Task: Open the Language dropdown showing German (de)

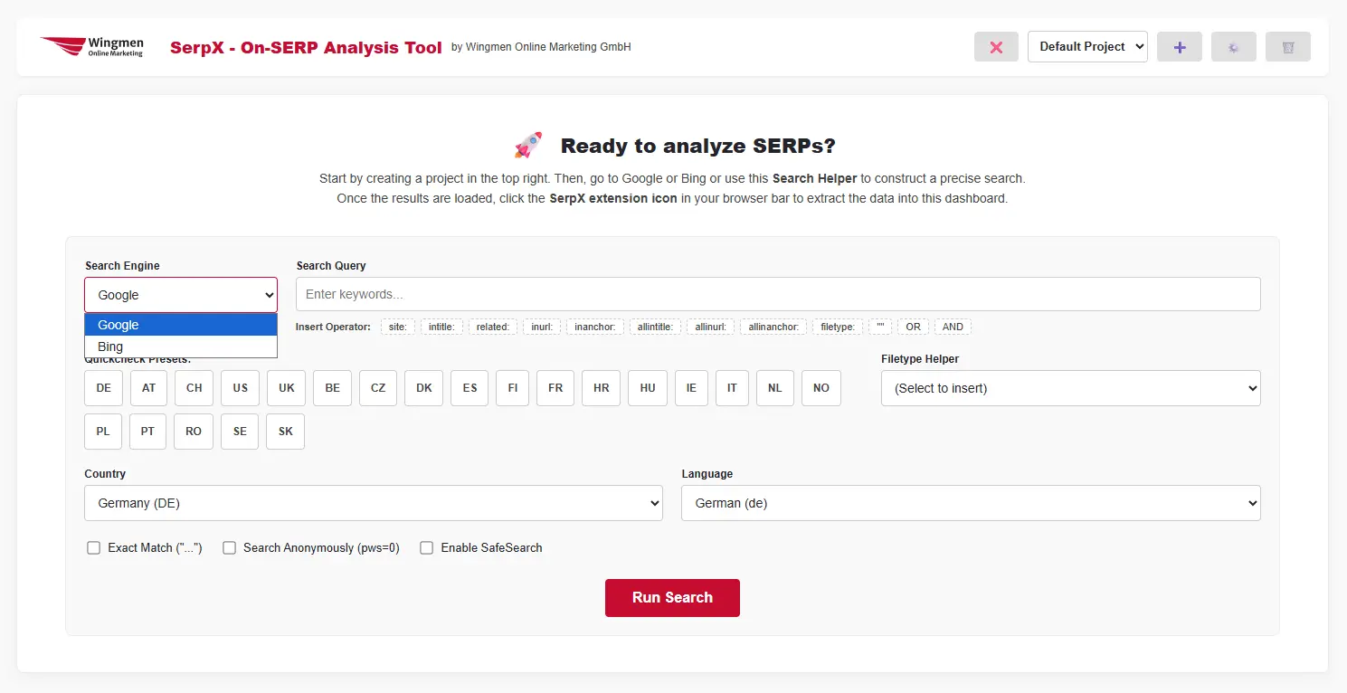Action: click(971, 503)
